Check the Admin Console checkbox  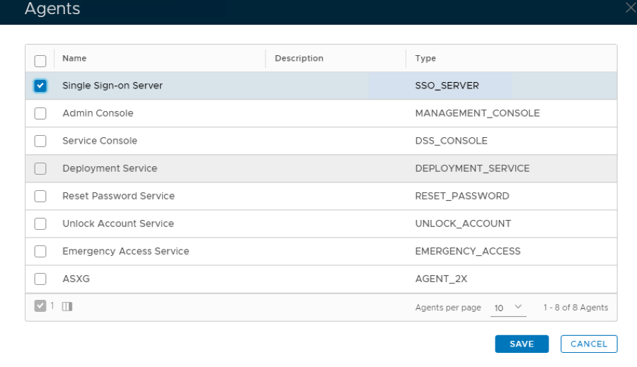coord(40,113)
